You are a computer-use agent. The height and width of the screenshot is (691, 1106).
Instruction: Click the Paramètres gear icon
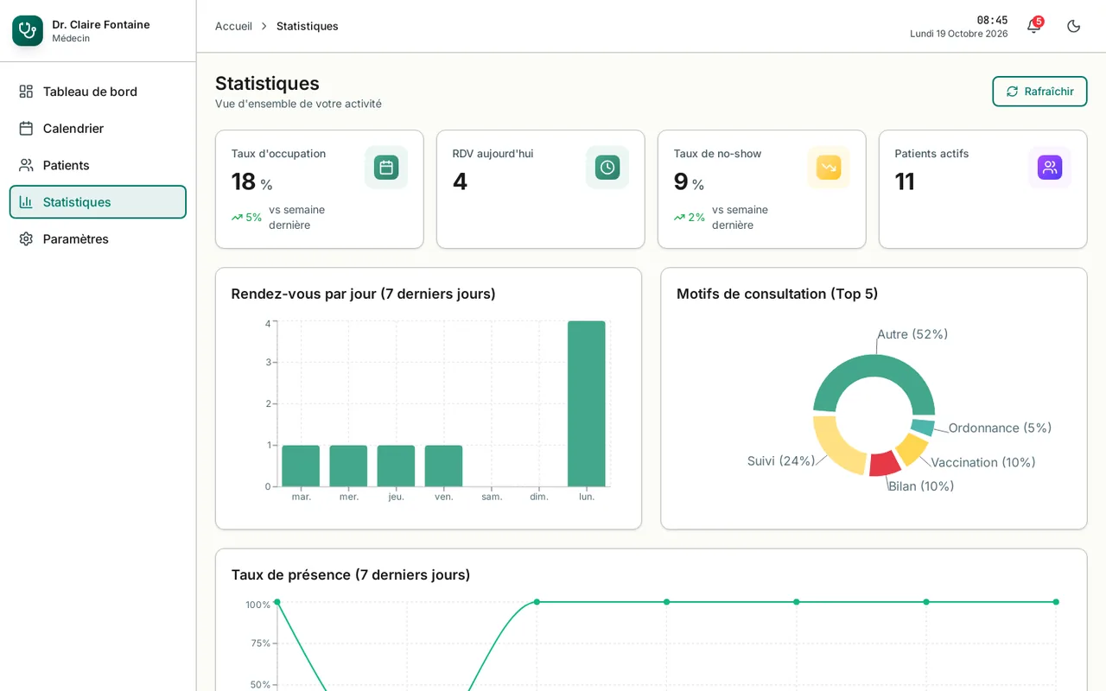click(x=26, y=239)
